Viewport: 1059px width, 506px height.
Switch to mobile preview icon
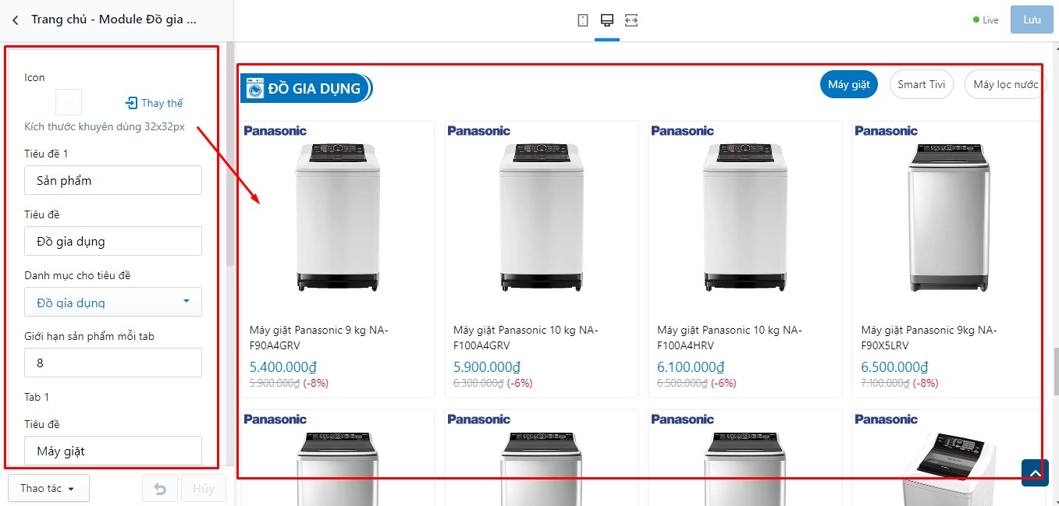pyautogui.click(x=583, y=20)
